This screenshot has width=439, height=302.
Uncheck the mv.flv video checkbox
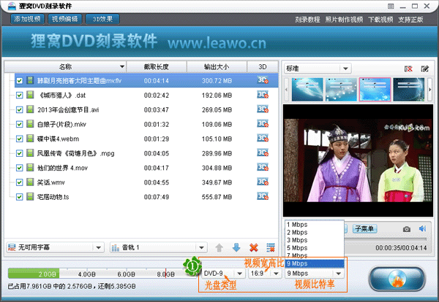click(19, 81)
